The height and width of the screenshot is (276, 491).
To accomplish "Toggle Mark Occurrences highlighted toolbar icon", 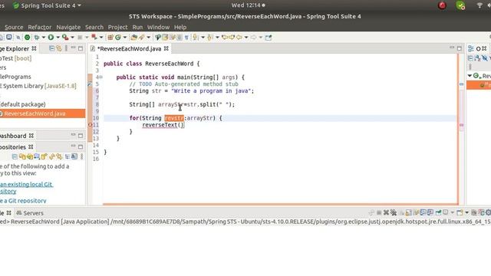I will click(x=165, y=38).
